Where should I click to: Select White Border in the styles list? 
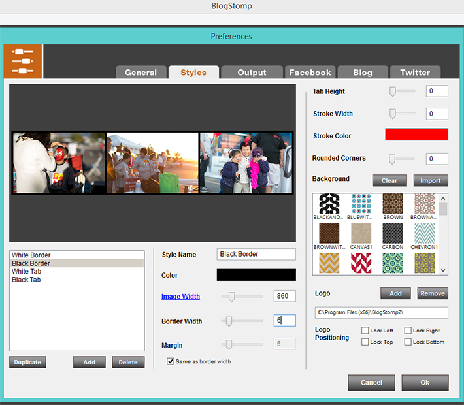[77, 255]
